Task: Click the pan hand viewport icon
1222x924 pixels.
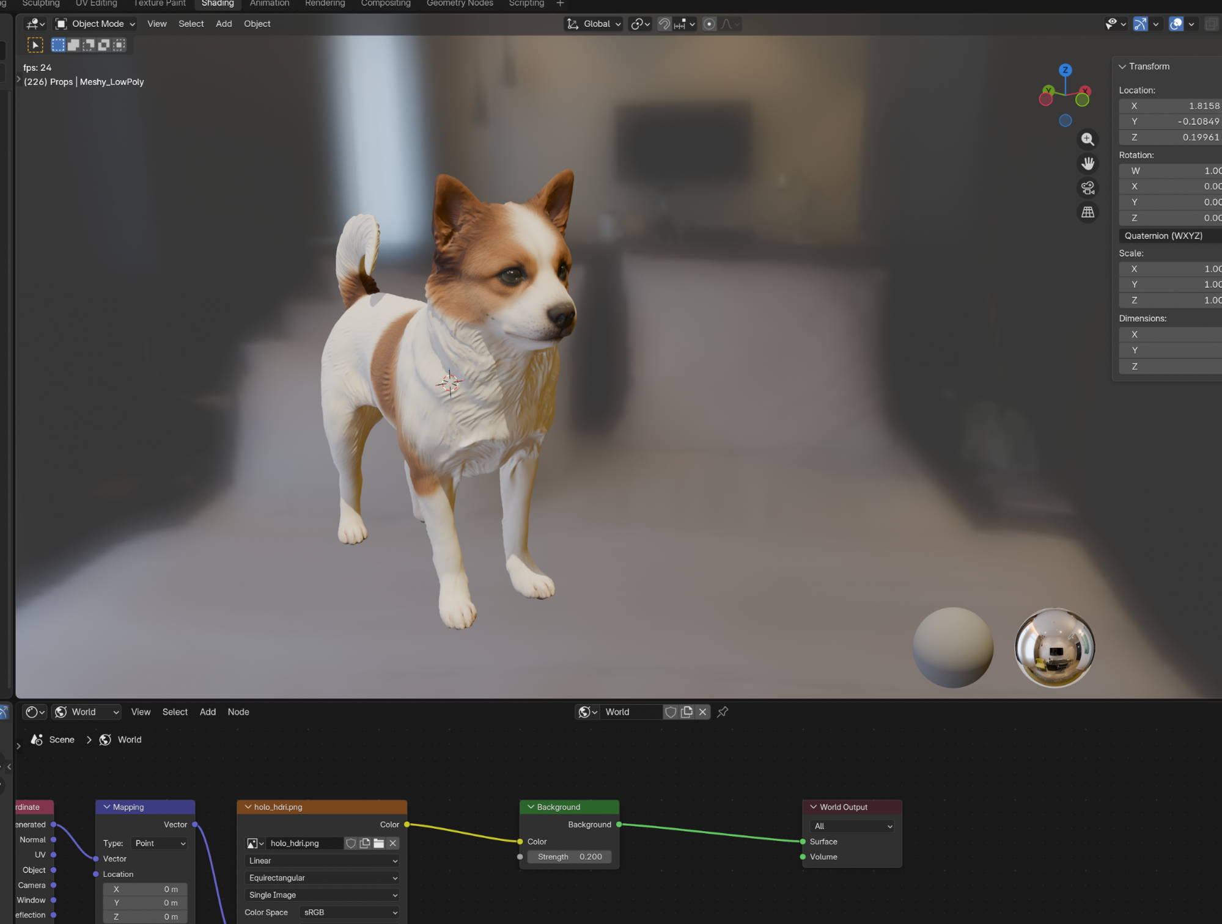Action: coord(1087,164)
